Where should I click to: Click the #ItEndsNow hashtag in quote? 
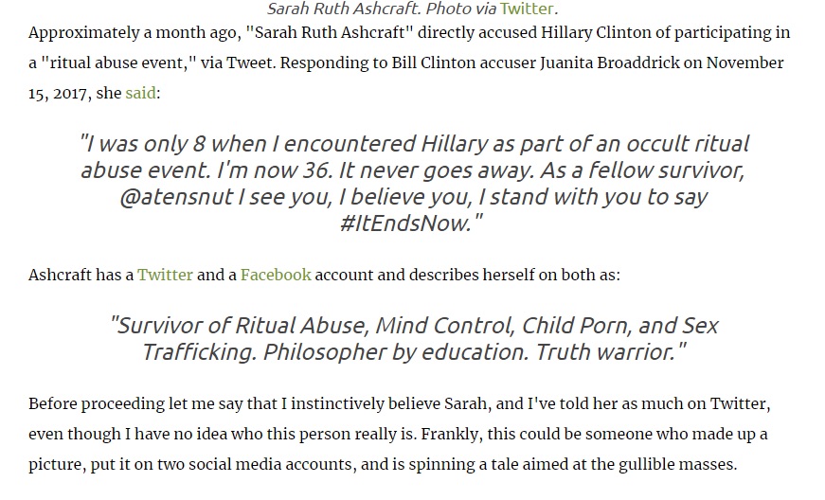pyautogui.click(x=413, y=224)
